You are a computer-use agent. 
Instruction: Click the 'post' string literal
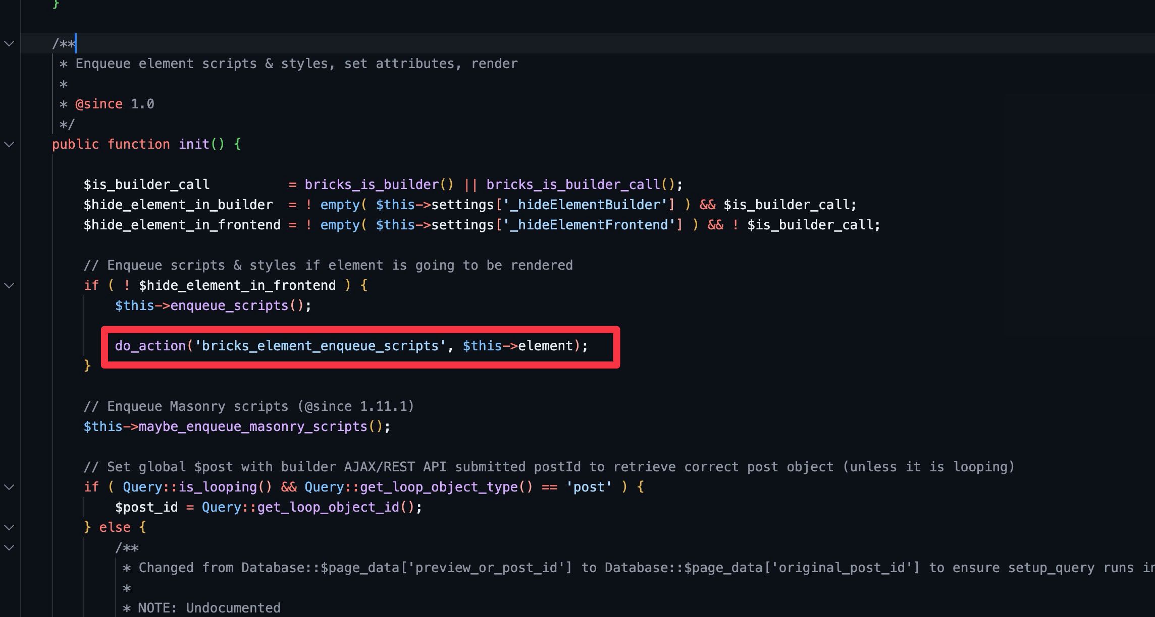pyautogui.click(x=589, y=487)
